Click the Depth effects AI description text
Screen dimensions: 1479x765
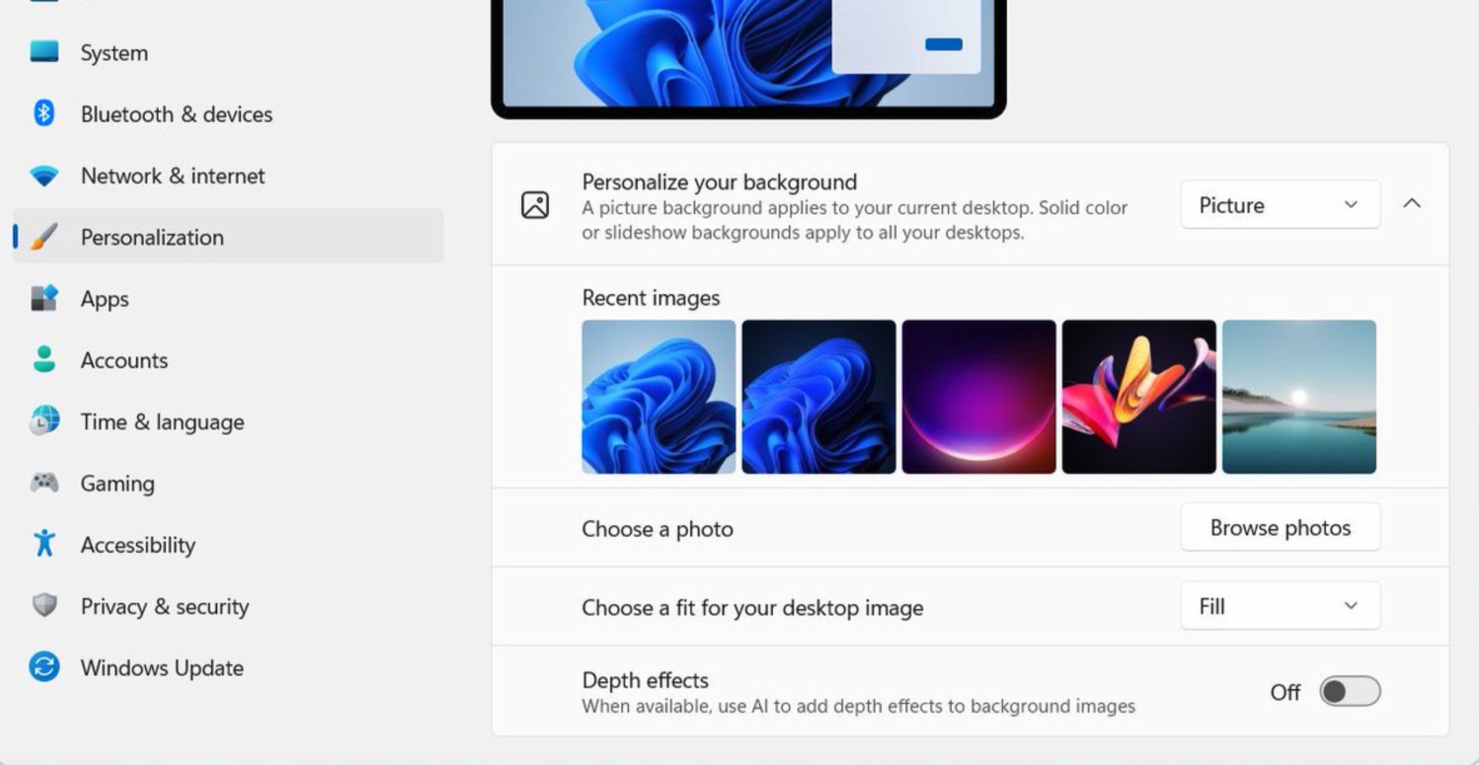click(x=859, y=706)
